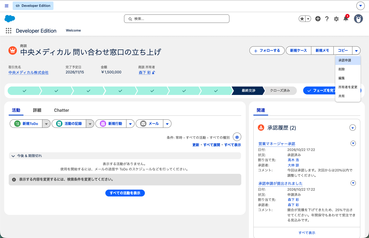This screenshot has width=369, height=238.
Task: Select 編集 from the actions menu
Action: click(x=348, y=78)
